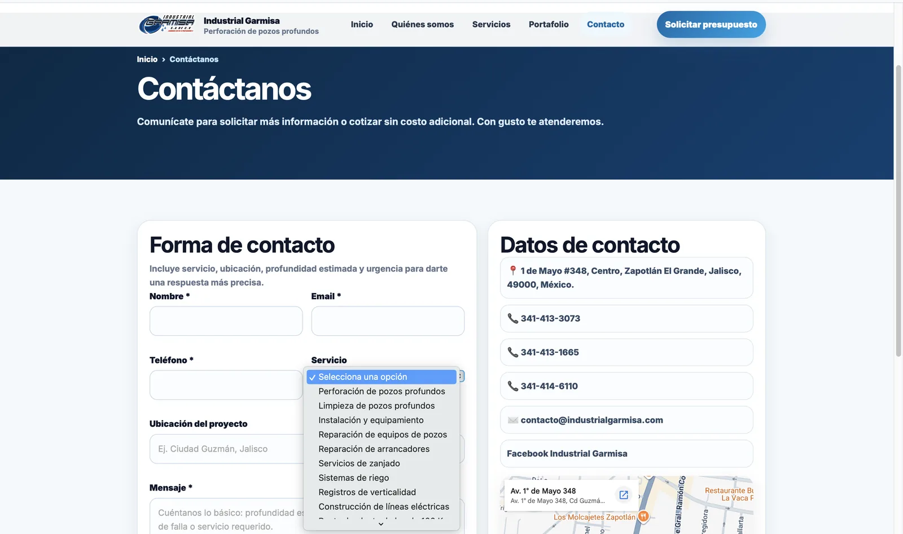Select 'Construcción de líneas eléctricas' option
The width and height of the screenshot is (903, 534).
point(382,506)
